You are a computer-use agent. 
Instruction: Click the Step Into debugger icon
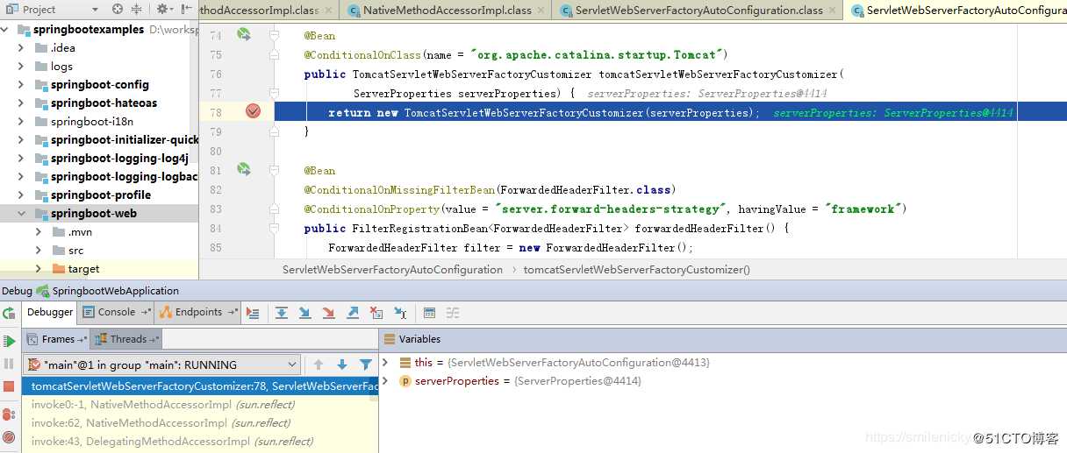pyautogui.click(x=304, y=312)
